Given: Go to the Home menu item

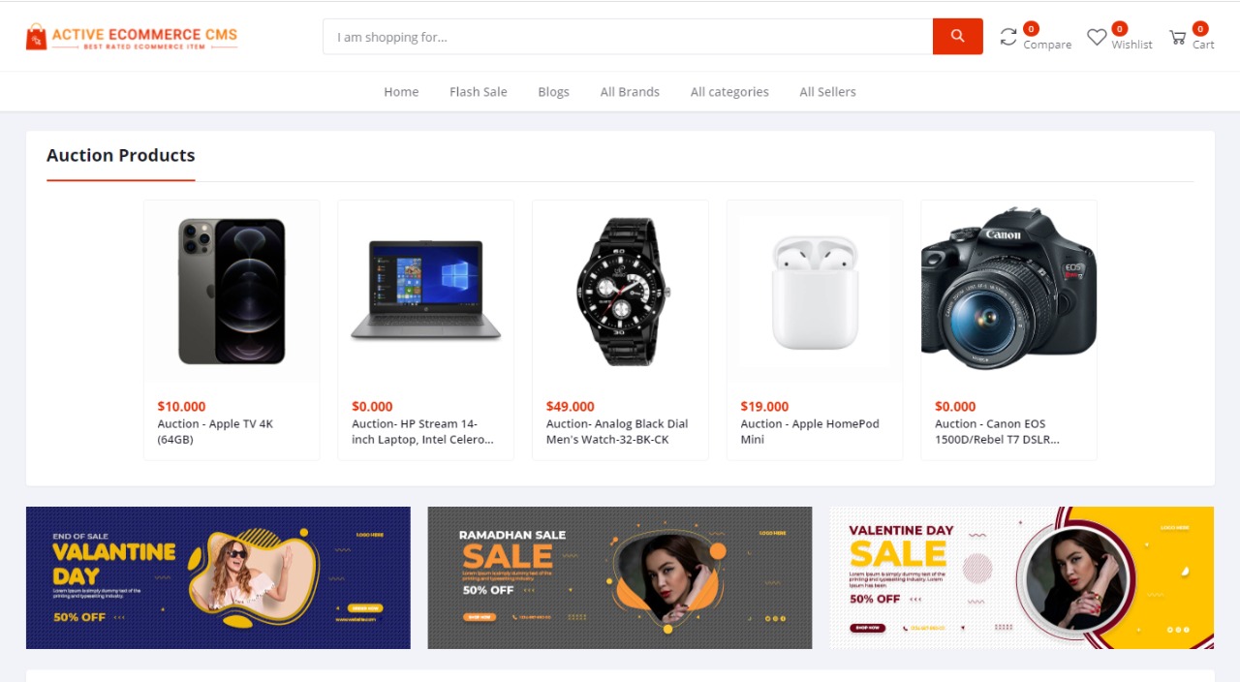Looking at the screenshot, I should [401, 92].
